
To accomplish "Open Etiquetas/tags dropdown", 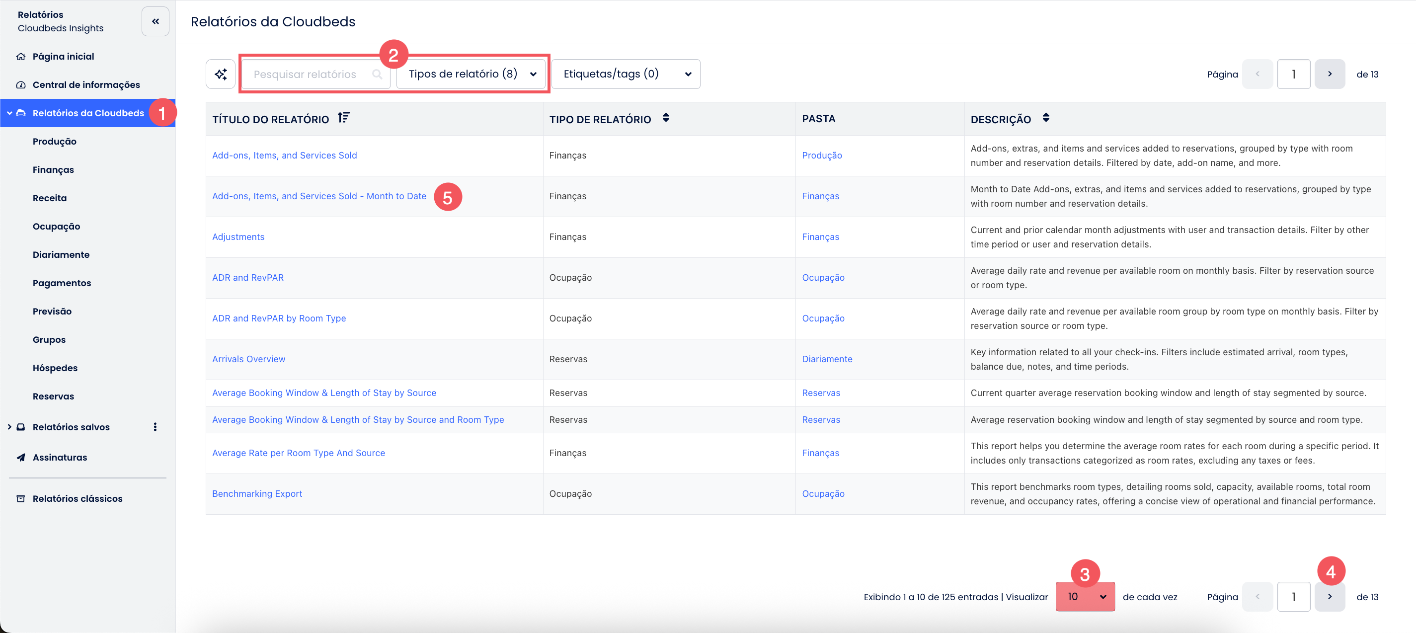I will click(x=626, y=74).
